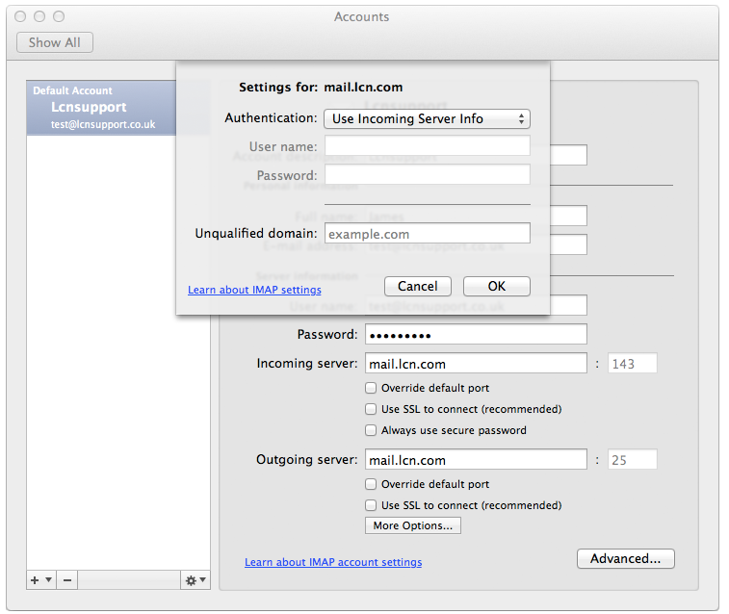Open the gear actions menu

[195, 580]
